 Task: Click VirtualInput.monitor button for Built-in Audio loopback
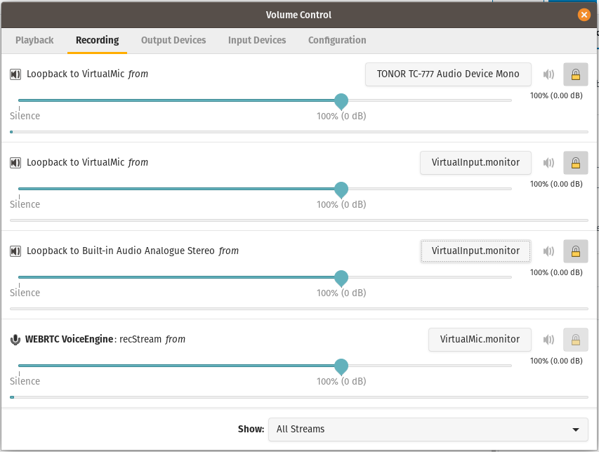click(x=475, y=251)
